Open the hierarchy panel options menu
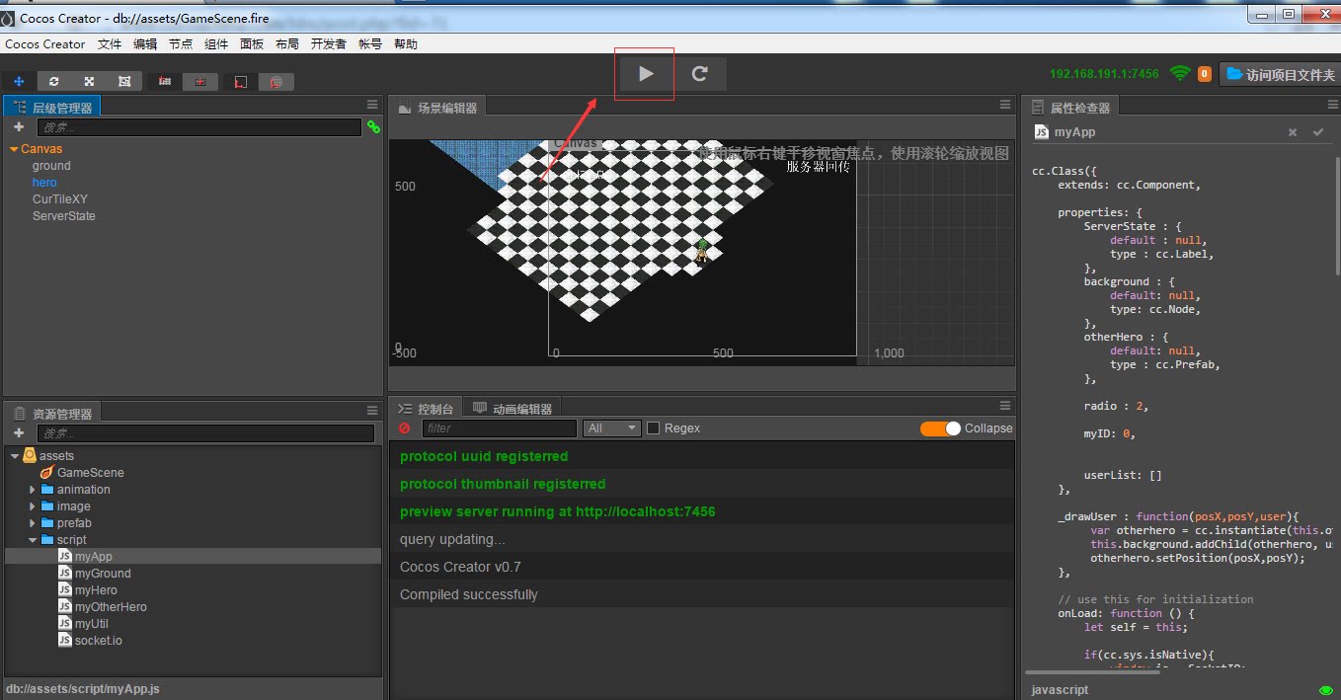 click(x=372, y=105)
